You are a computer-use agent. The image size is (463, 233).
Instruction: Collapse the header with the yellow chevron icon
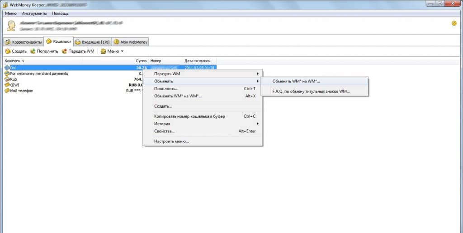point(454,23)
